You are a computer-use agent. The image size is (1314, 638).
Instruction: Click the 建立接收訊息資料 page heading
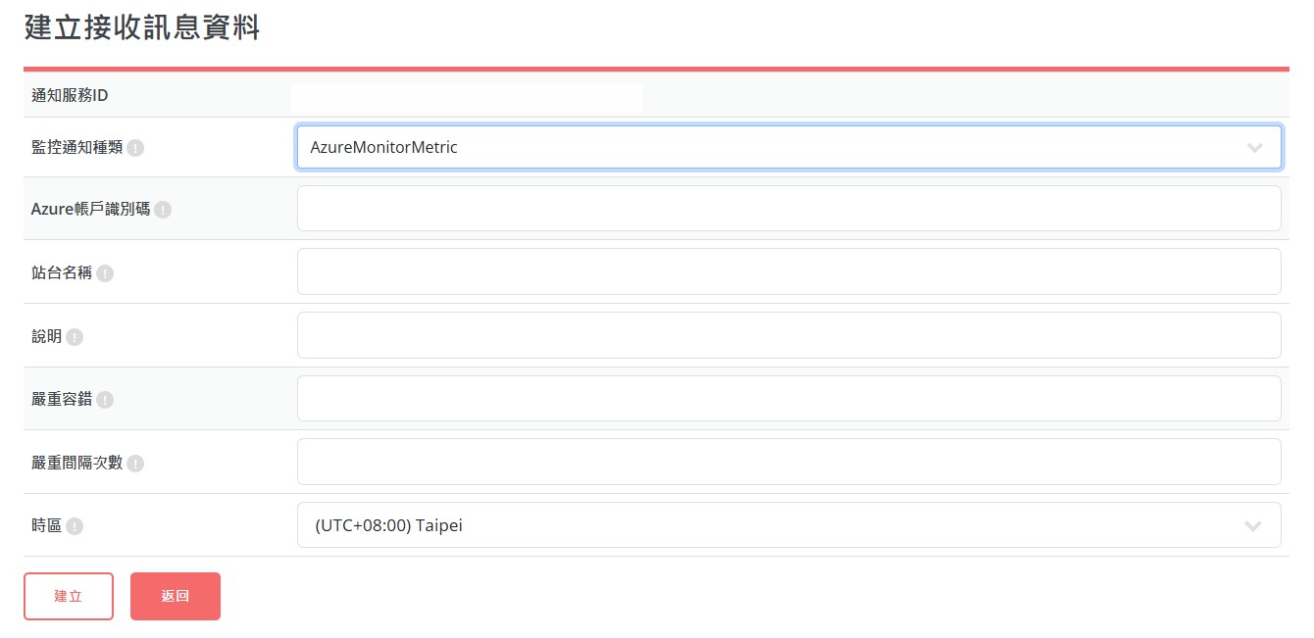142,27
